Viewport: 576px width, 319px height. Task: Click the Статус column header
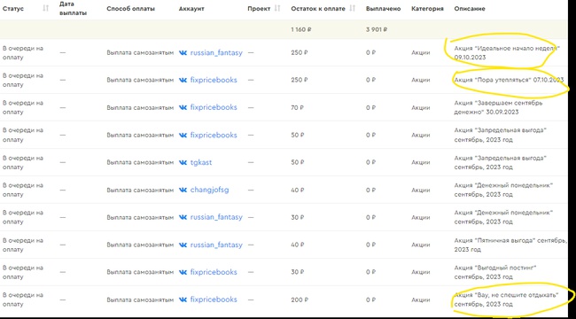tap(13, 9)
